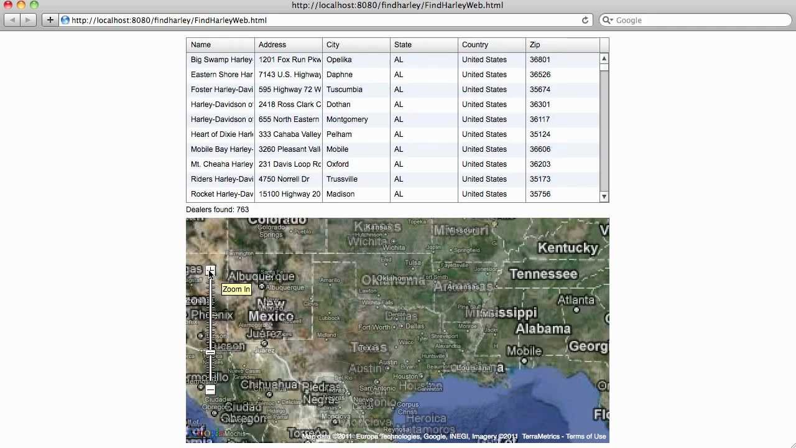Click address 2418 Ross Clark C
Viewport: 796px width, 448px height.
pos(289,105)
